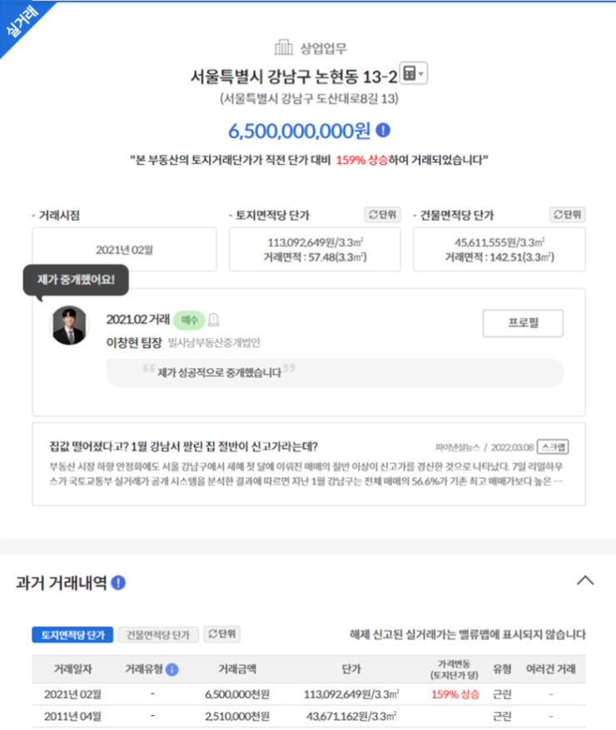
Task: Switch to the 건물면적당 단가 tab
Action: pyautogui.click(x=158, y=634)
